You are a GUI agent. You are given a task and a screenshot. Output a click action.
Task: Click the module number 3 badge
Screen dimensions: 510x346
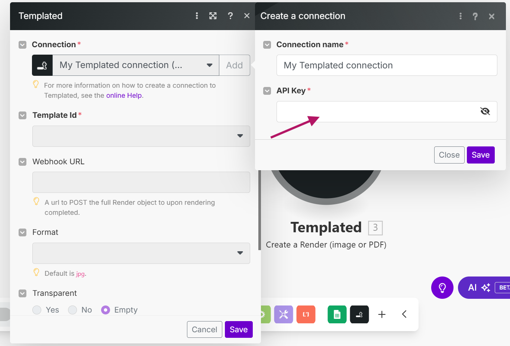pyautogui.click(x=375, y=228)
